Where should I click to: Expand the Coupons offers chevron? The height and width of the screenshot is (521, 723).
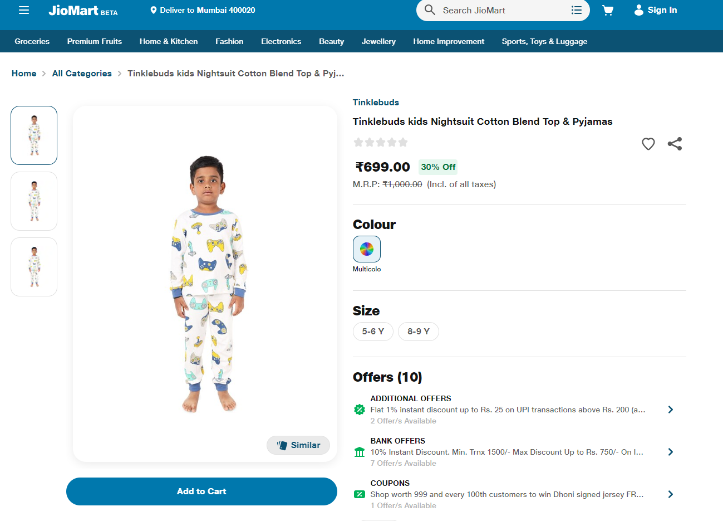point(671,494)
